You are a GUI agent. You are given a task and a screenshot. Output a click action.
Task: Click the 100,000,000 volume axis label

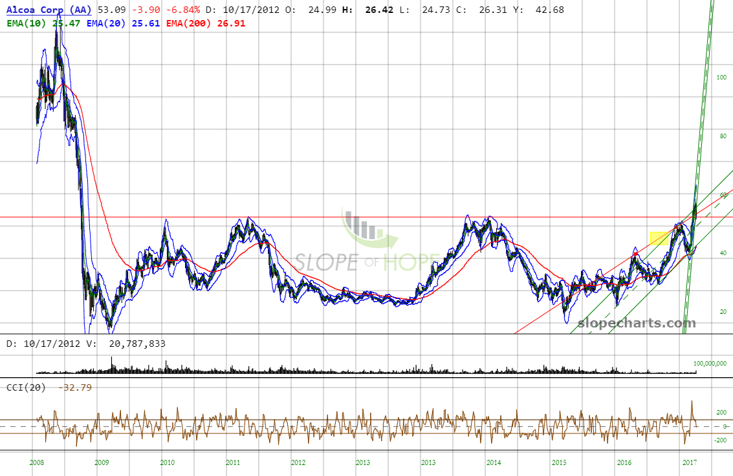[x=710, y=364]
